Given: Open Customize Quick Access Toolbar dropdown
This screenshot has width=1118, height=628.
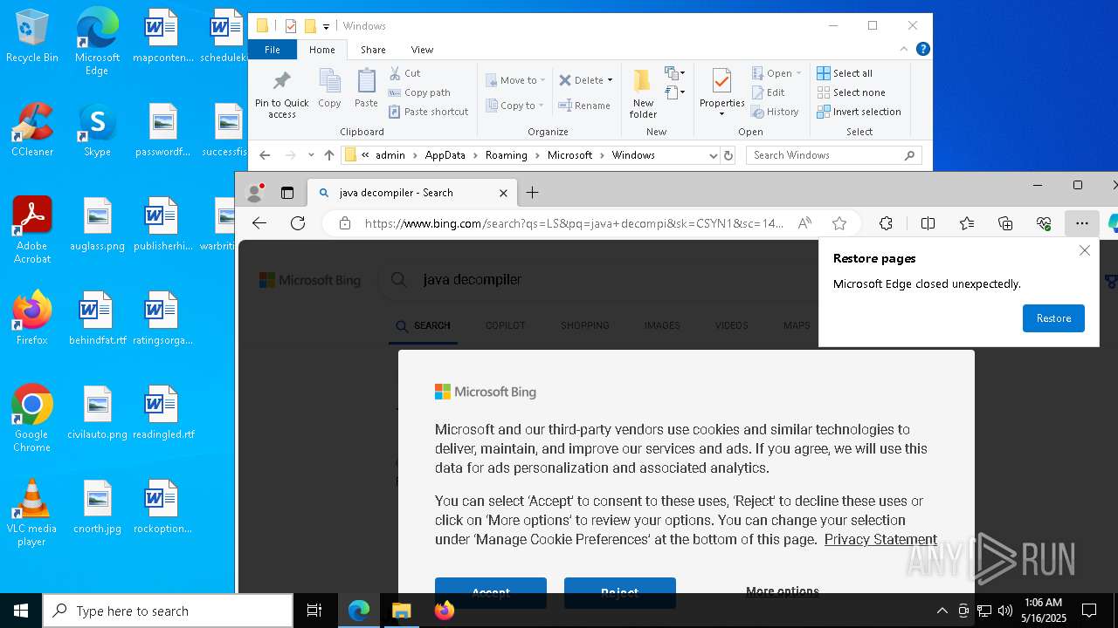Looking at the screenshot, I should (326, 26).
